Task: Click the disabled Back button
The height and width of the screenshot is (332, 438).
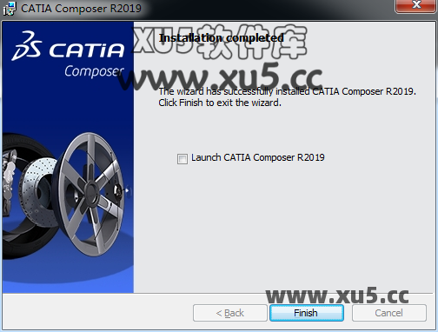Action: coord(230,313)
